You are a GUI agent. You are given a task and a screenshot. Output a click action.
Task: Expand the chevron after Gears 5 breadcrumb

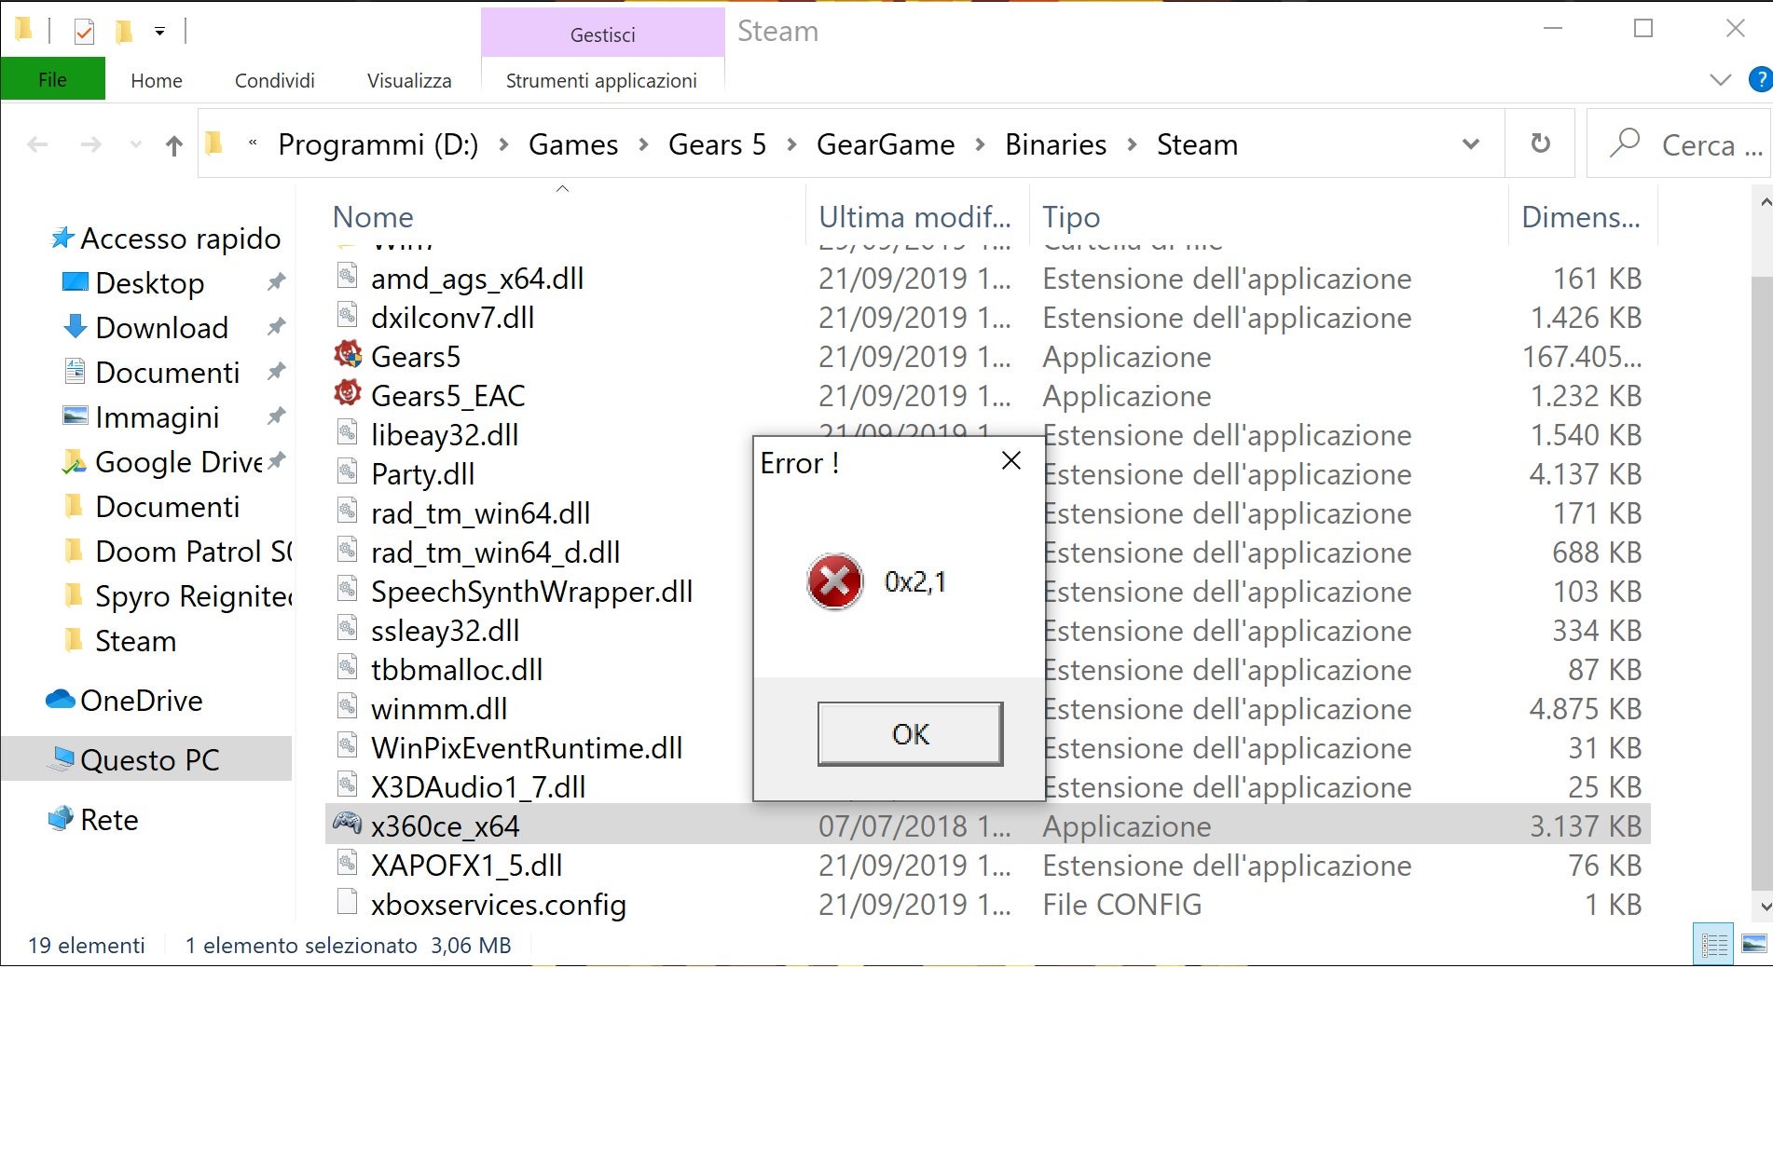pos(791,144)
